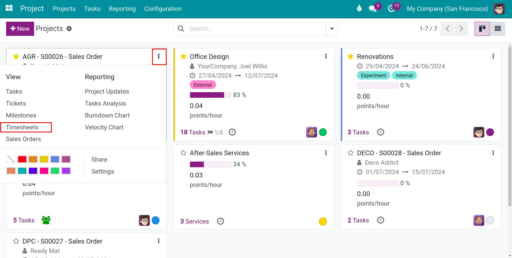Open the apps grid home menu
The image size is (512, 258).
point(9,8)
